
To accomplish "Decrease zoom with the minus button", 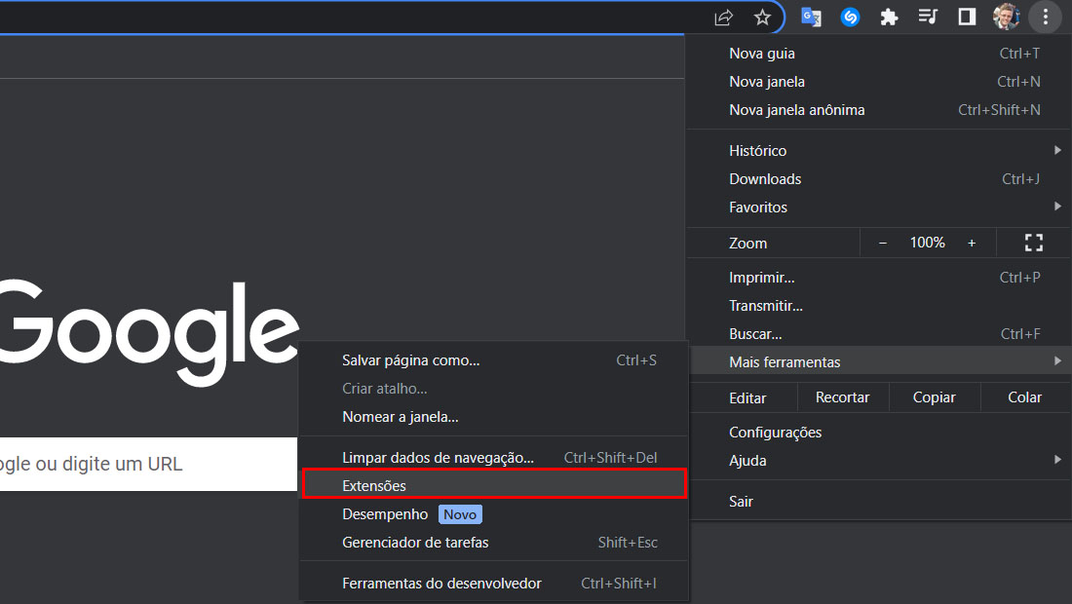I will click(883, 244).
